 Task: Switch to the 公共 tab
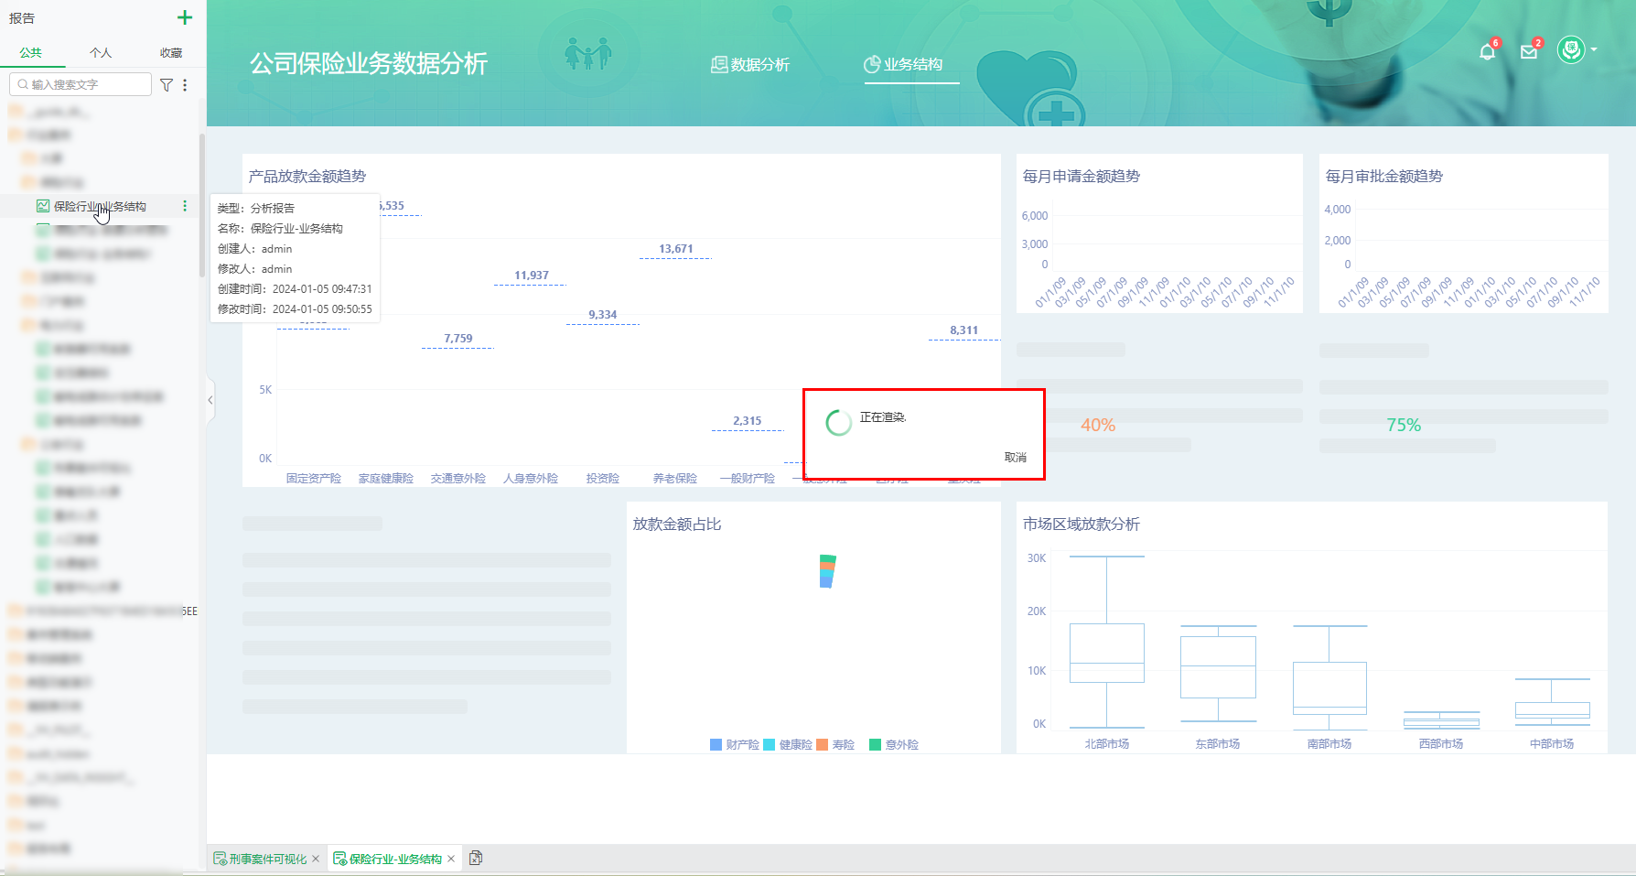(x=31, y=53)
